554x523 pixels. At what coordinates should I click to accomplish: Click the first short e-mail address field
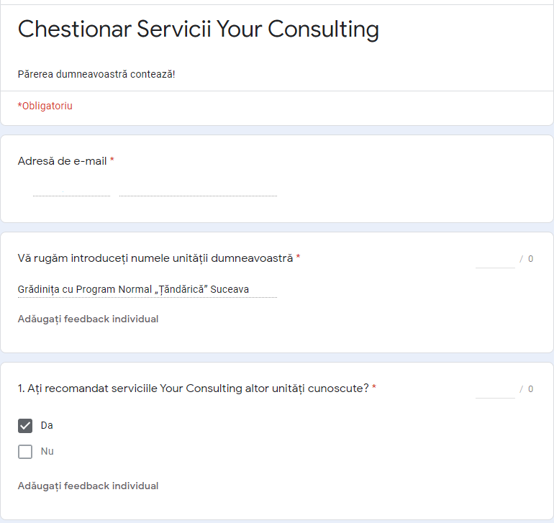[71, 188]
